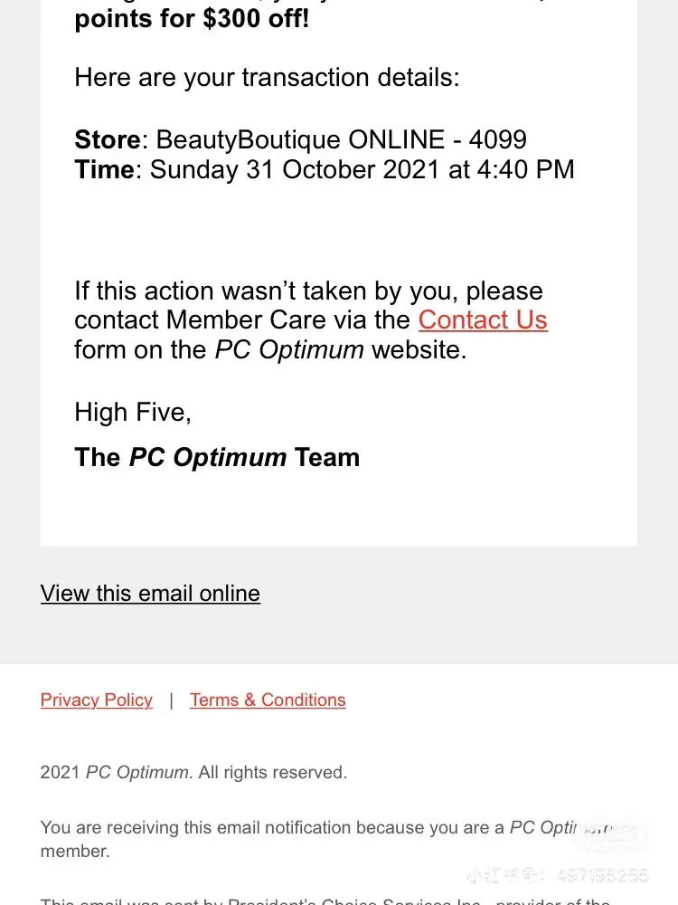Open the Contact Us link
Screen dimensions: 678x905
[x=483, y=320]
